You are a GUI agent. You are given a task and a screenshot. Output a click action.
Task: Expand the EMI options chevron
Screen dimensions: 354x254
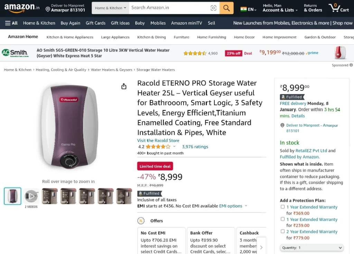246,206
